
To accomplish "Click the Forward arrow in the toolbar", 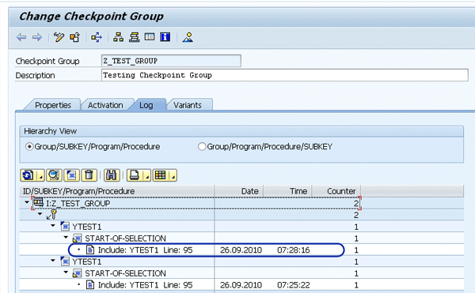I will (x=37, y=37).
